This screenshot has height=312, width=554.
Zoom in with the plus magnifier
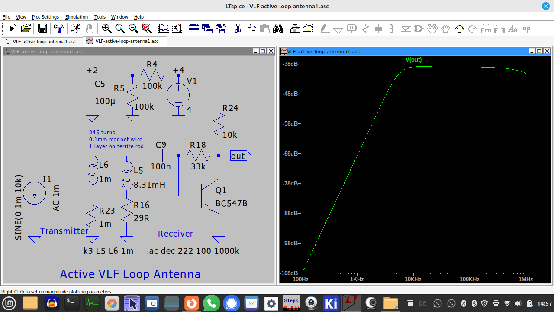pyautogui.click(x=106, y=29)
